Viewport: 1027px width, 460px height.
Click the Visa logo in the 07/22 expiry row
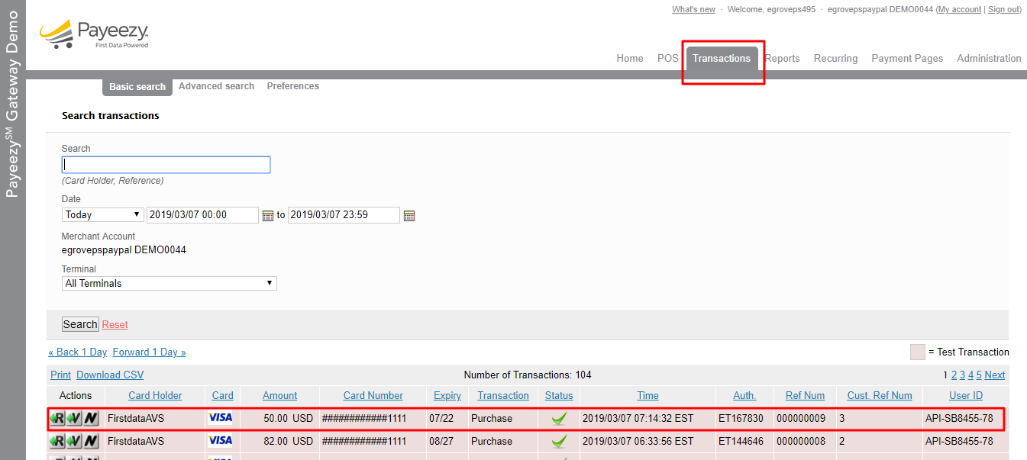[221, 418]
